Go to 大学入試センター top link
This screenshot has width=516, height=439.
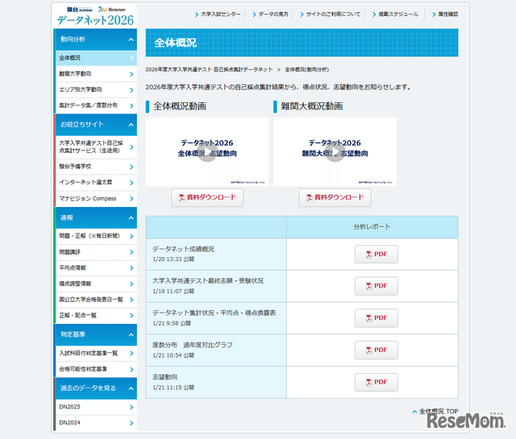220,14
